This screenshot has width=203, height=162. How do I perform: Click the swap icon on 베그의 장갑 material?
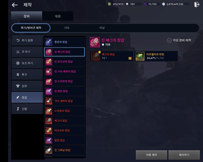coord(130,58)
